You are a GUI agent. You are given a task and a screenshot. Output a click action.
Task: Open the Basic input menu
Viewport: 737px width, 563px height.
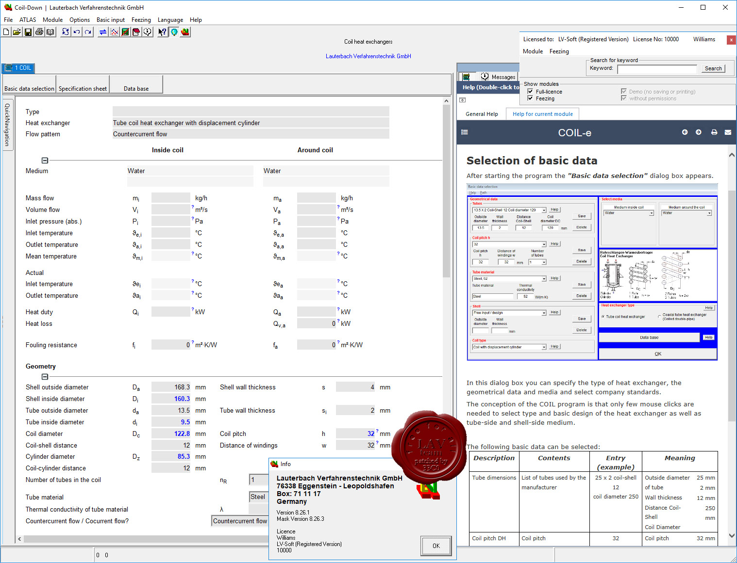(111, 20)
